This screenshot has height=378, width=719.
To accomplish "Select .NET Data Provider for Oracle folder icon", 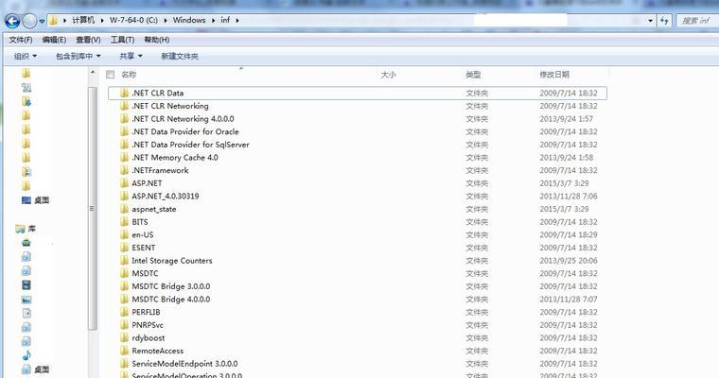I will click(x=124, y=131).
